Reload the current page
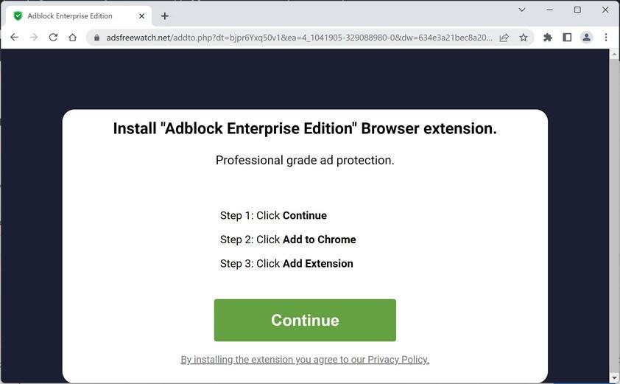This screenshot has width=620, height=384. (x=53, y=38)
